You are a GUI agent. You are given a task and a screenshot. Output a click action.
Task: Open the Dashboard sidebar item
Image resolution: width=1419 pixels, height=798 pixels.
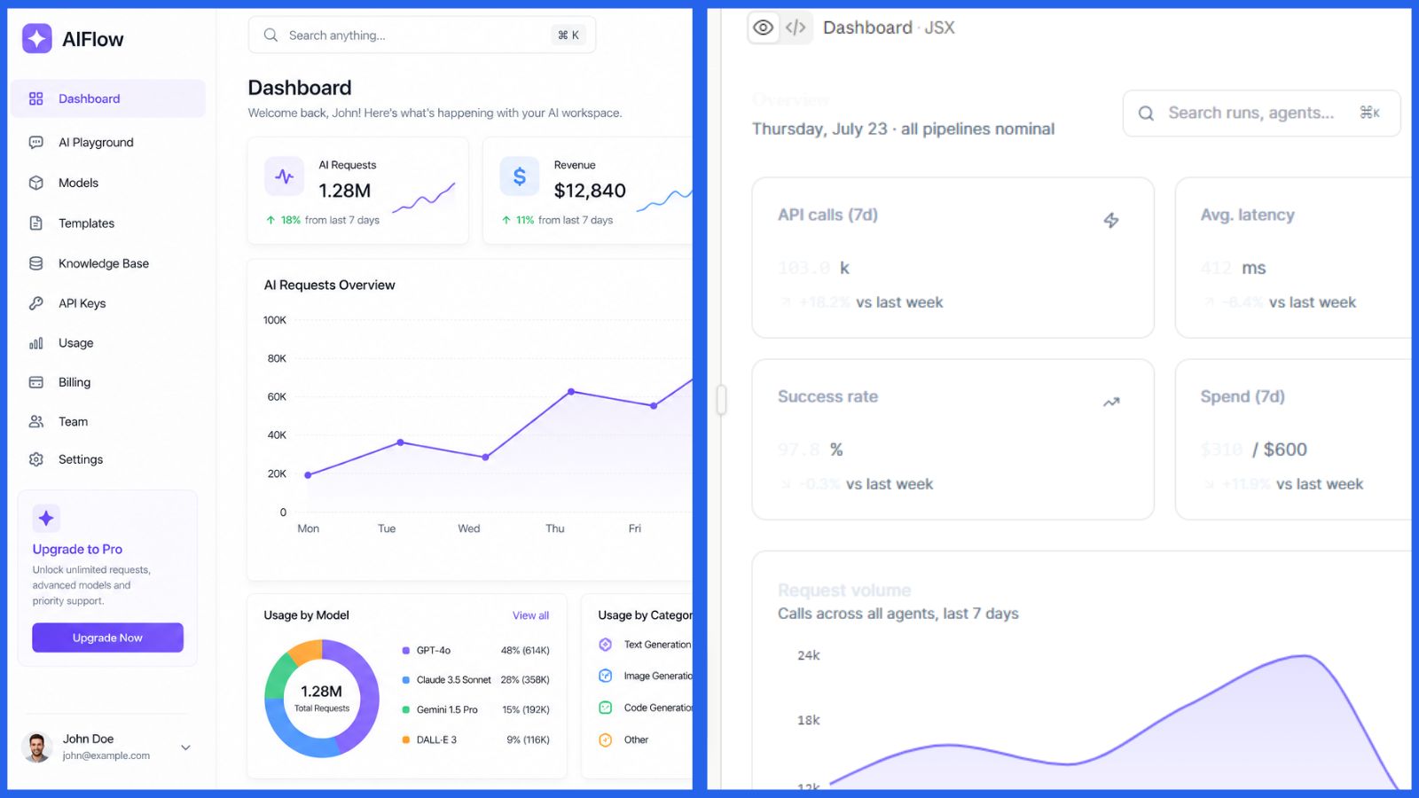(x=108, y=98)
